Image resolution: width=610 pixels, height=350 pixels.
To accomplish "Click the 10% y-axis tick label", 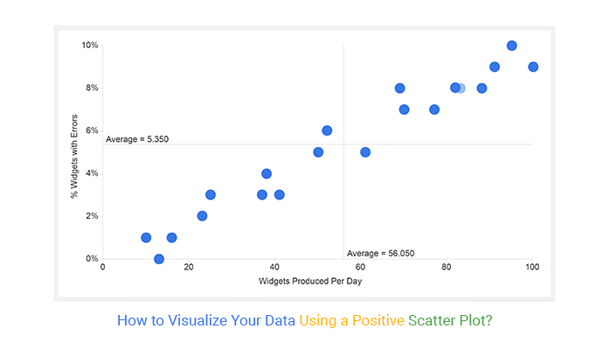I will 90,45.
